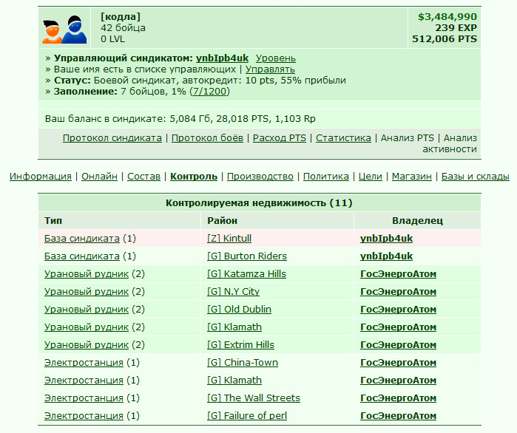Click the Управлять link
The height and width of the screenshot is (433, 517).
click(x=270, y=69)
